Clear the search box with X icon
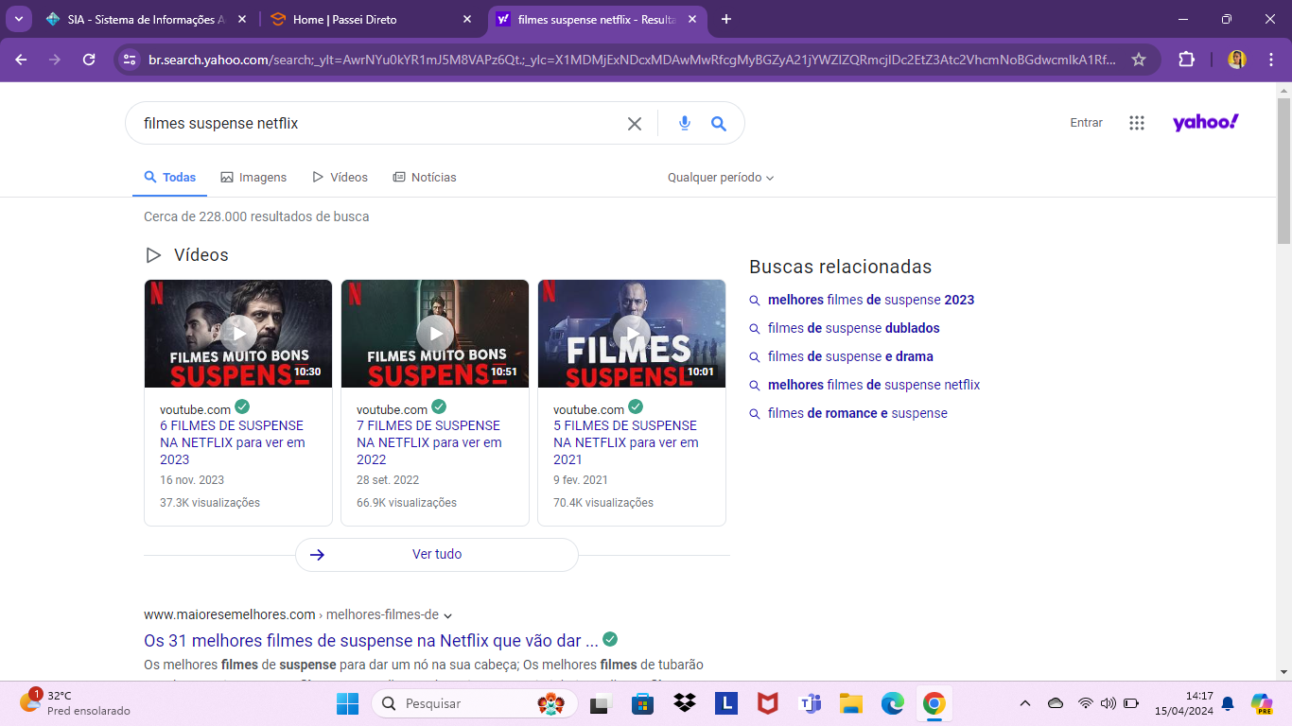Viewport: 1292px width, 726px height. (635, 124)
